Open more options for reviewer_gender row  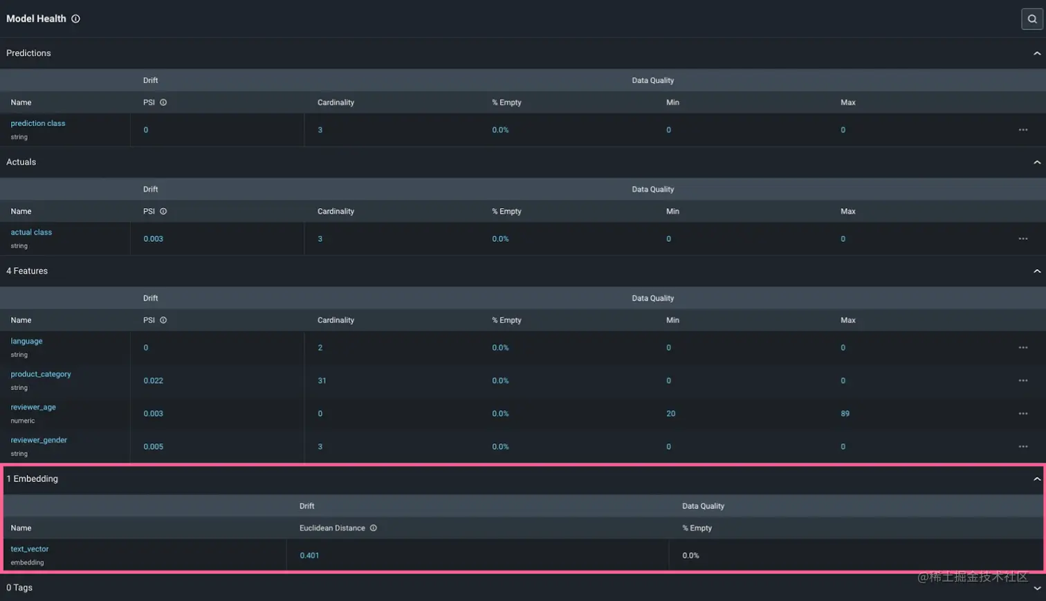1022,447
